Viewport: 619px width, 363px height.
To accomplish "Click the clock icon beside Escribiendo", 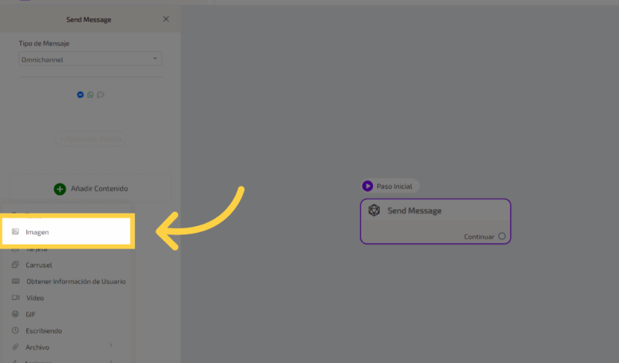I will [16, 331].
